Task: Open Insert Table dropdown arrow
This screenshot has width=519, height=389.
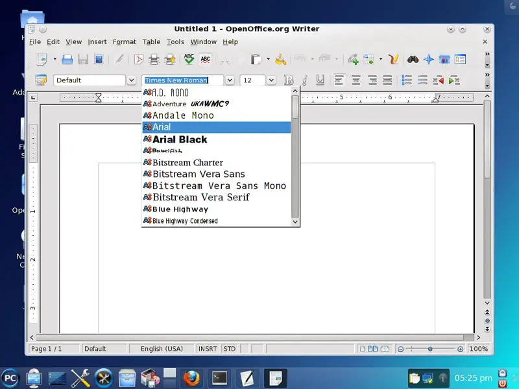Action: pos(381,60)
